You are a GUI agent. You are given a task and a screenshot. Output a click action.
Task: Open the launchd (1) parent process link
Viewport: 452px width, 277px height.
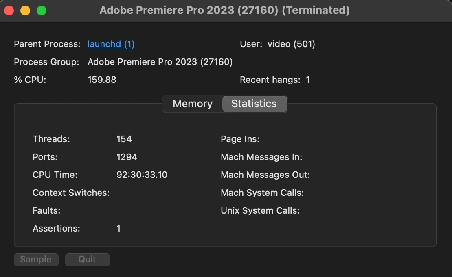pyautogui.click(x=111, y=44)
